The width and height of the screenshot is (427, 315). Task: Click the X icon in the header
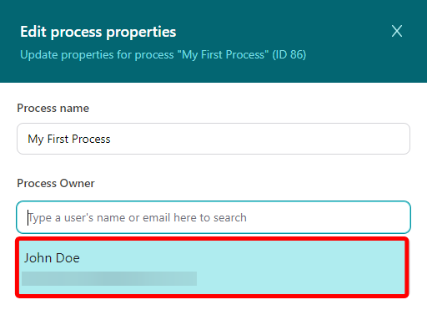pos(397,31)
